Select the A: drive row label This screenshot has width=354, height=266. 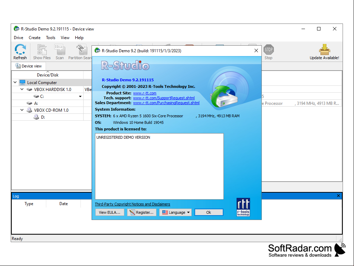click(36, 103)
